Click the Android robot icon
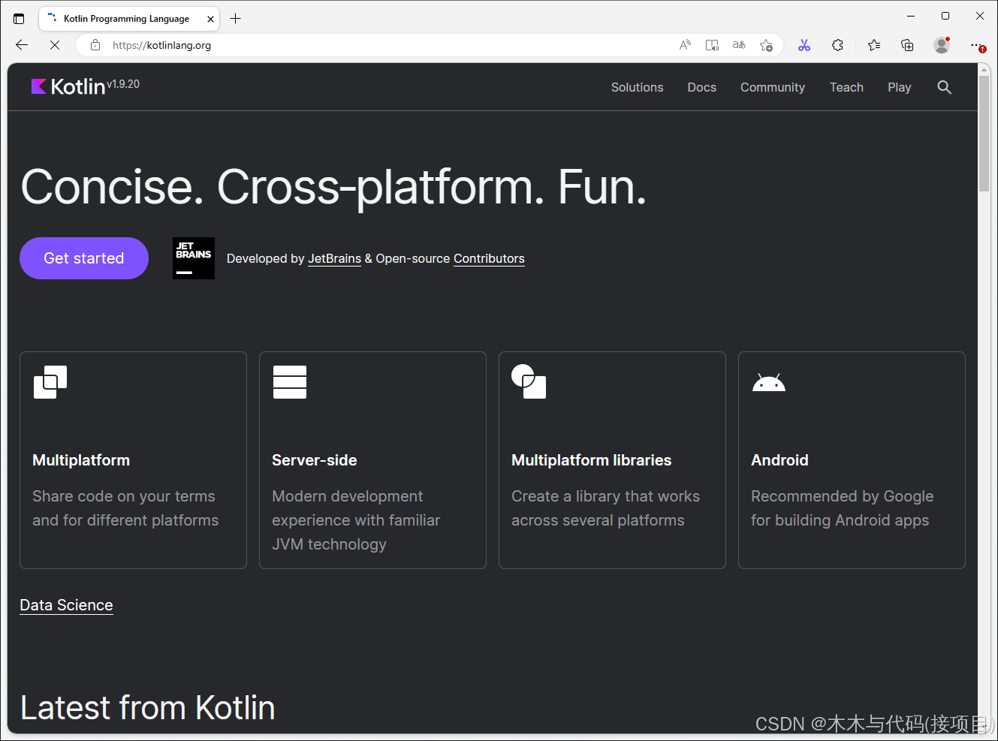998x741 pixels. (x=768, y=382)
